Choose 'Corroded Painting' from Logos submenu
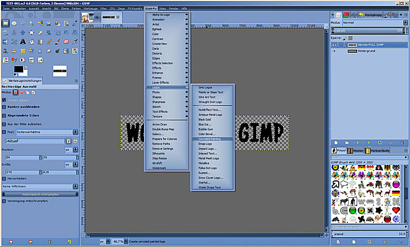 click(212, 139)
